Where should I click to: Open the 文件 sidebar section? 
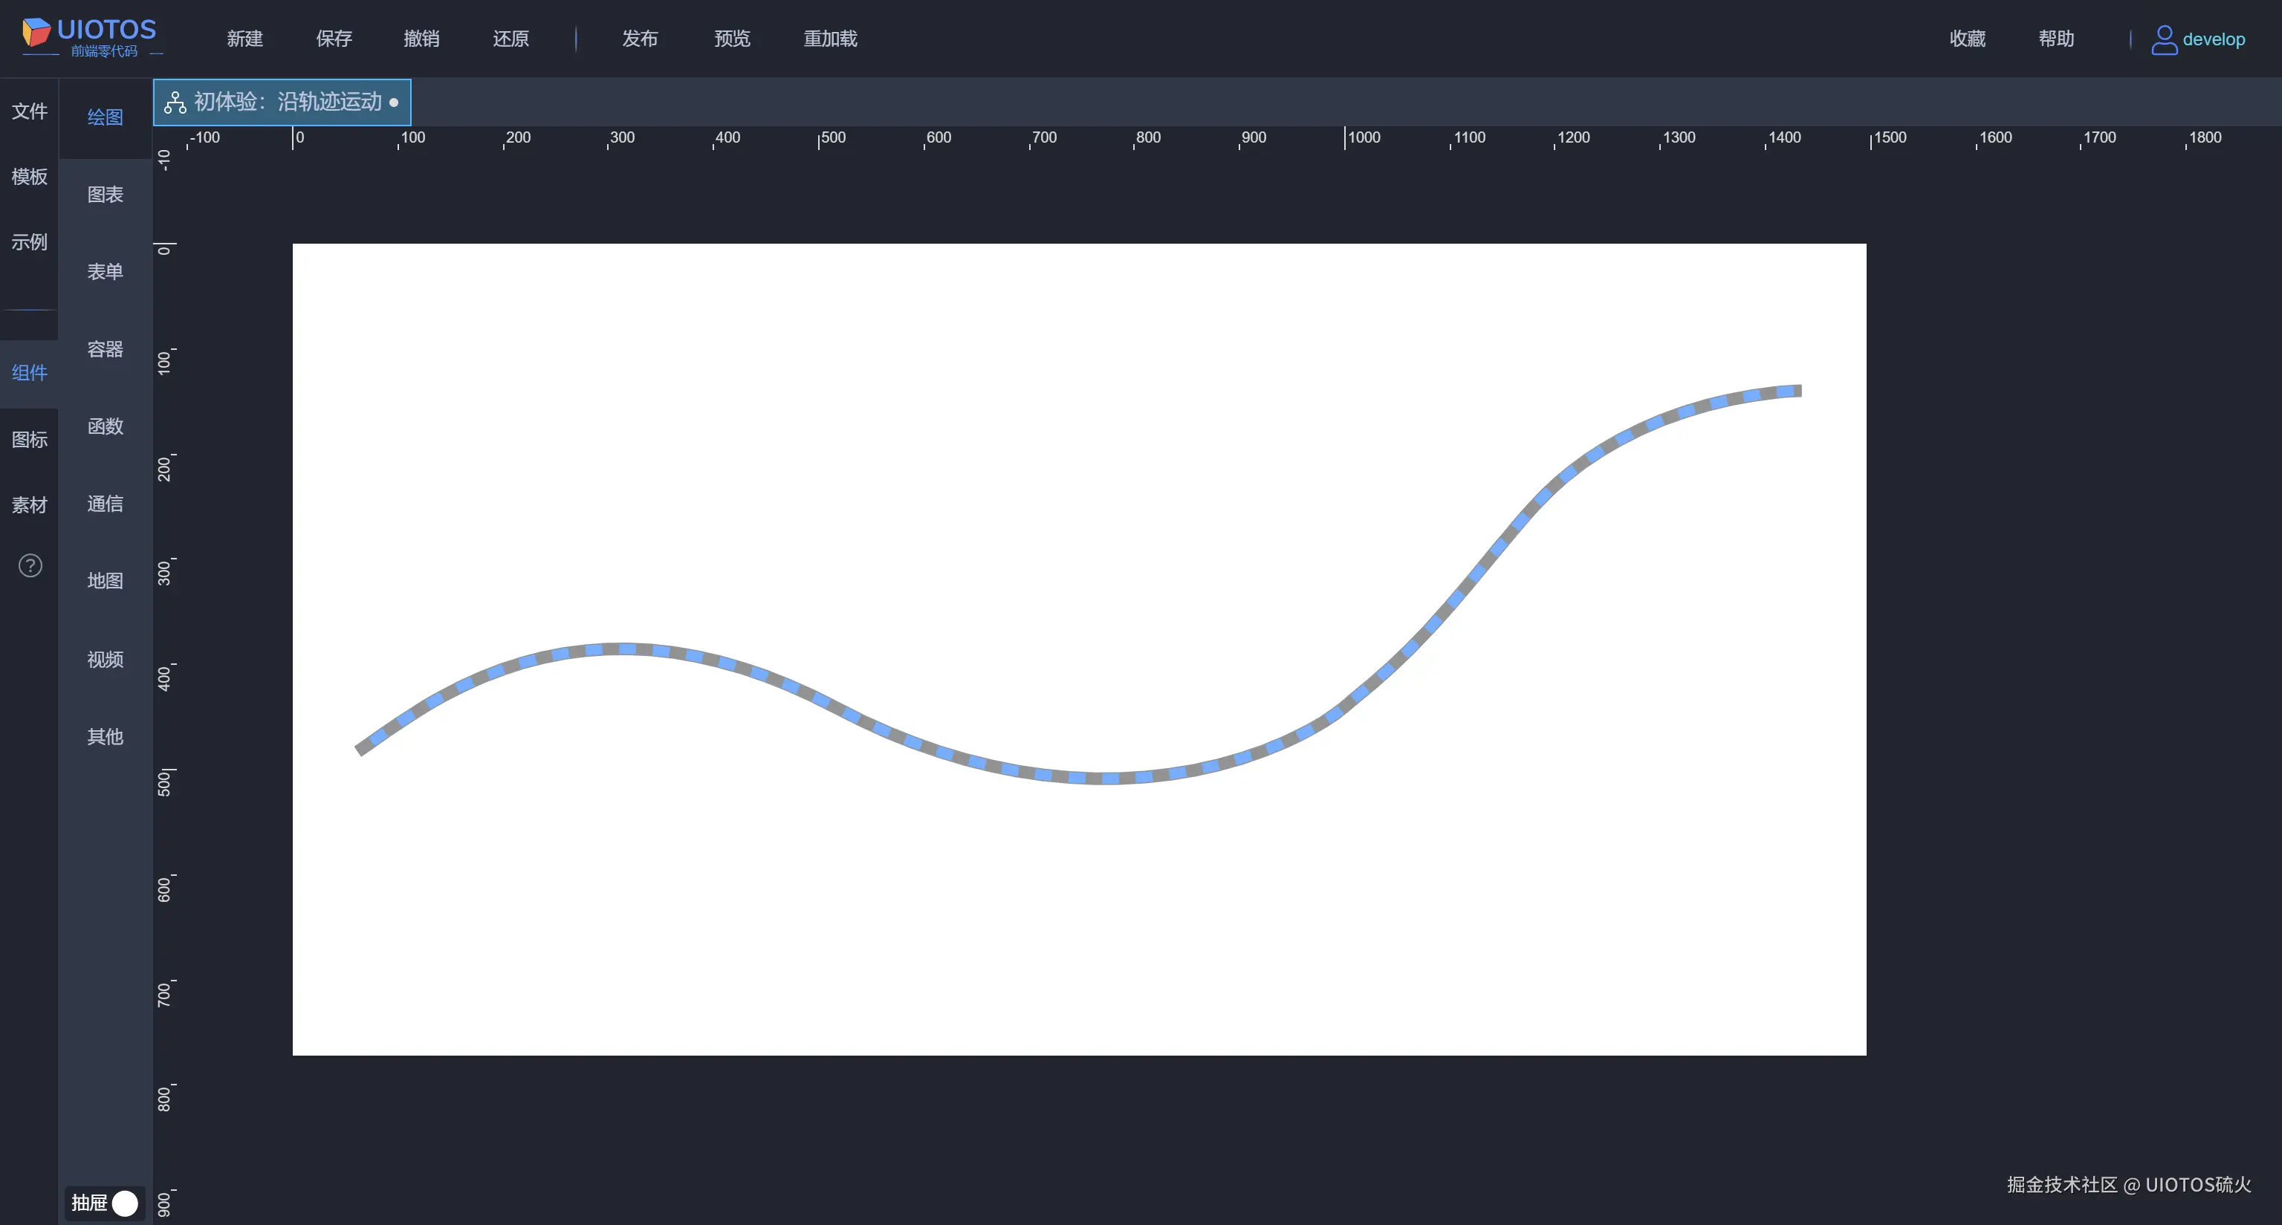[x=29, y=111]
